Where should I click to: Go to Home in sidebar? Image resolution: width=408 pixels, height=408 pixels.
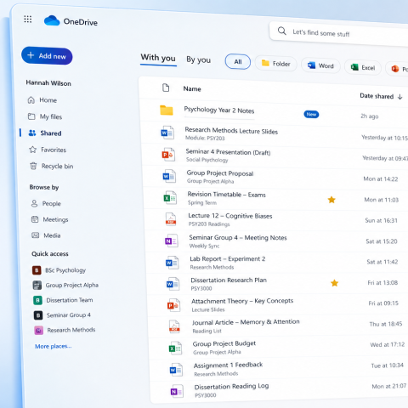[42, 100]
